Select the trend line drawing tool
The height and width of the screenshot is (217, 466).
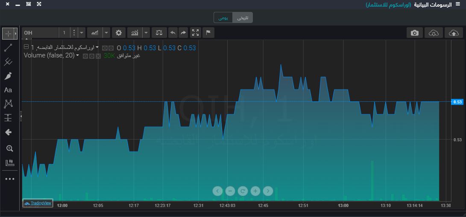(8, 48)
